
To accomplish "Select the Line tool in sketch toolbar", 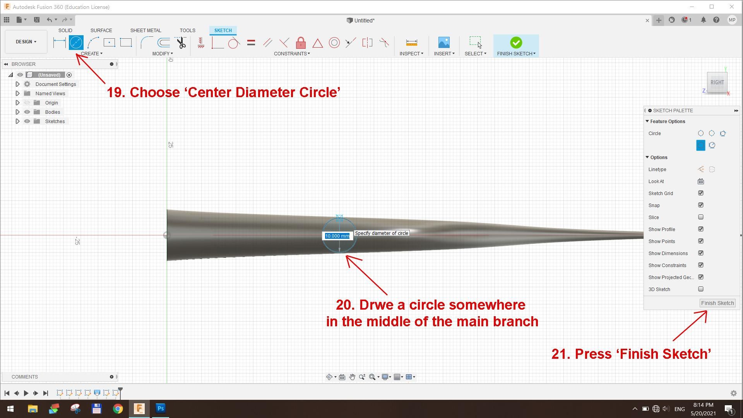I will (59, 43).
